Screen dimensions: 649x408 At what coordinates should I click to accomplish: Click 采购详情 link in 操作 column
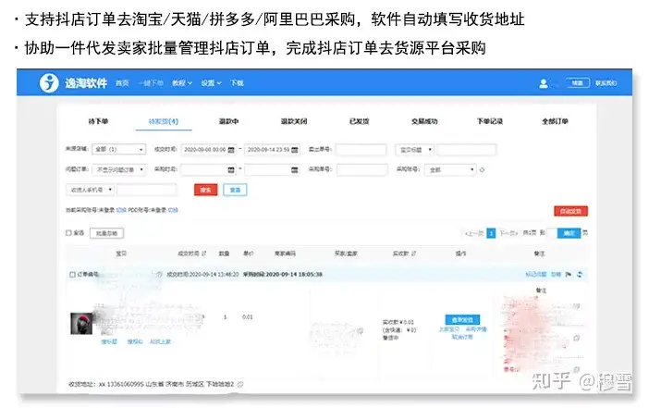[476, 329]
